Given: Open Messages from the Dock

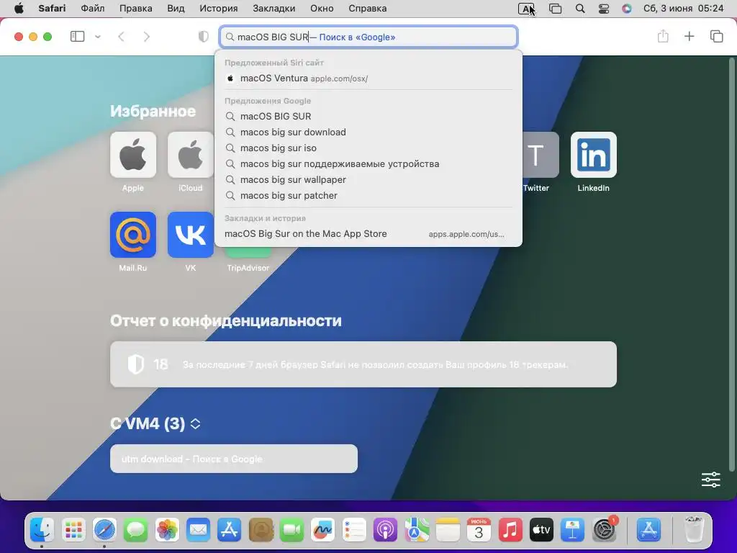Looking at the screenshot, I should pos(136,530).
